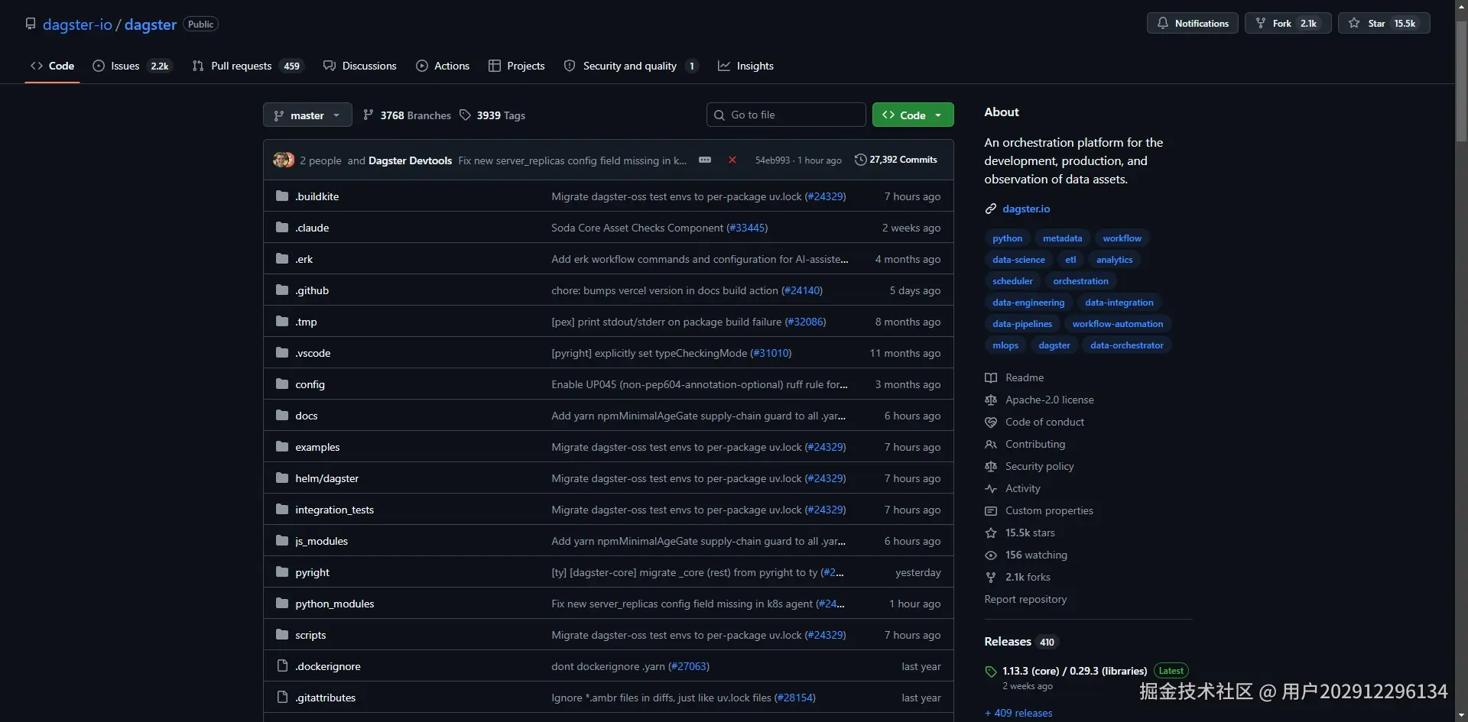1468x722 pixels.
Task: Click the repository icon beside dagster-io
Action: (31, 24)
